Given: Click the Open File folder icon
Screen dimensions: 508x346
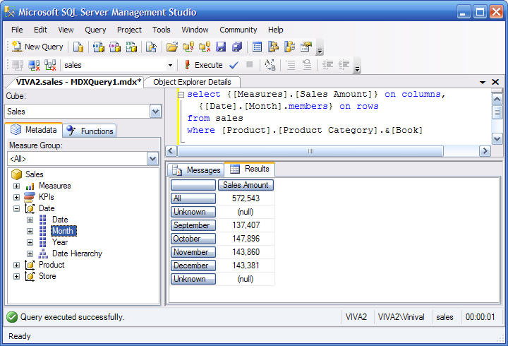Looking at the screenshot, I should point(172,47).
